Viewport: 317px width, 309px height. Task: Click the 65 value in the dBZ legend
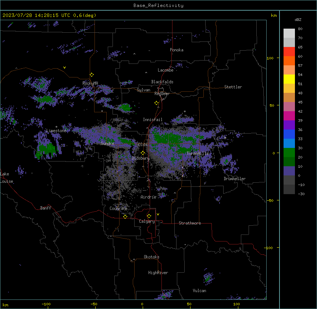(x=300, y=47)
